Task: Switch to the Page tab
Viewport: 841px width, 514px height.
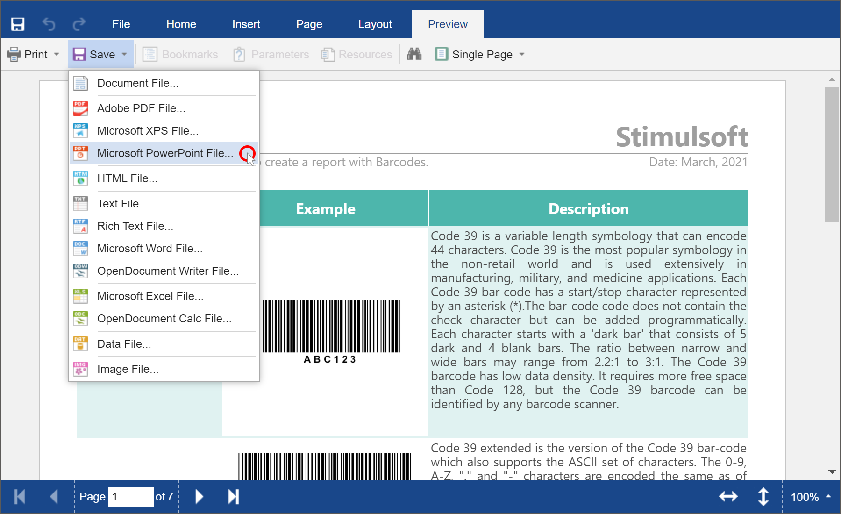Action: (309, 24)
